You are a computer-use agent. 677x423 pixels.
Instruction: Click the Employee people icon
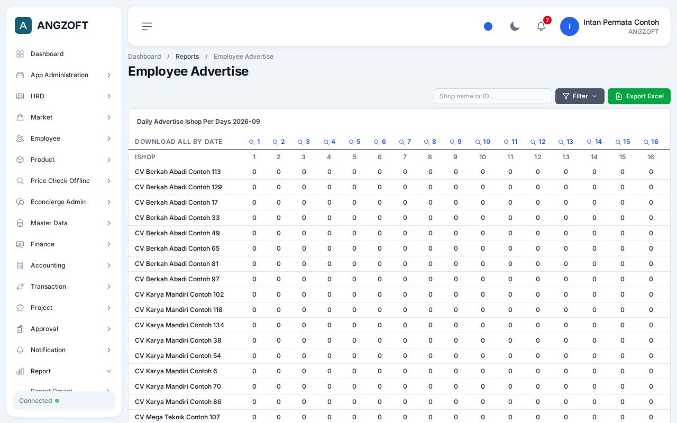point(20,139)
